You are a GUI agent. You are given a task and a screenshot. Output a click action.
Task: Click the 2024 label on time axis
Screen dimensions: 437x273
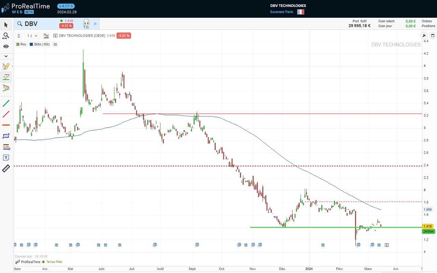309,269
